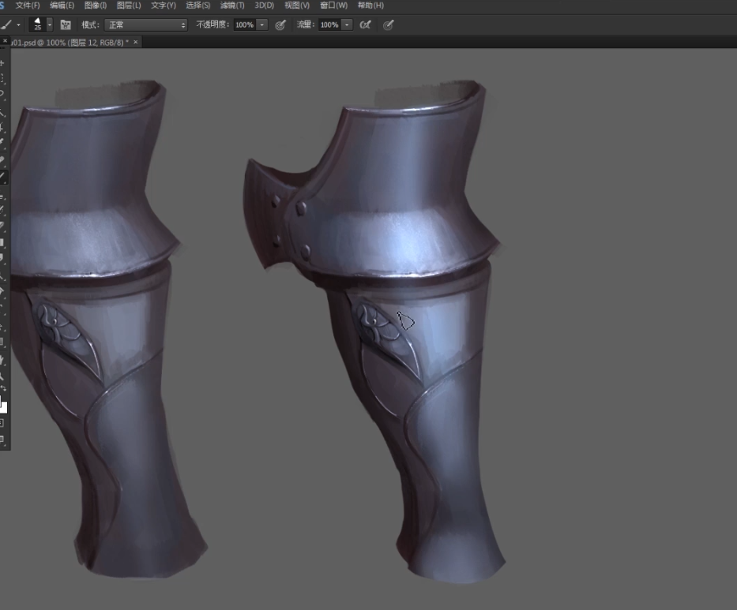Click the 不透明度 opacity value field

[244, 25]
